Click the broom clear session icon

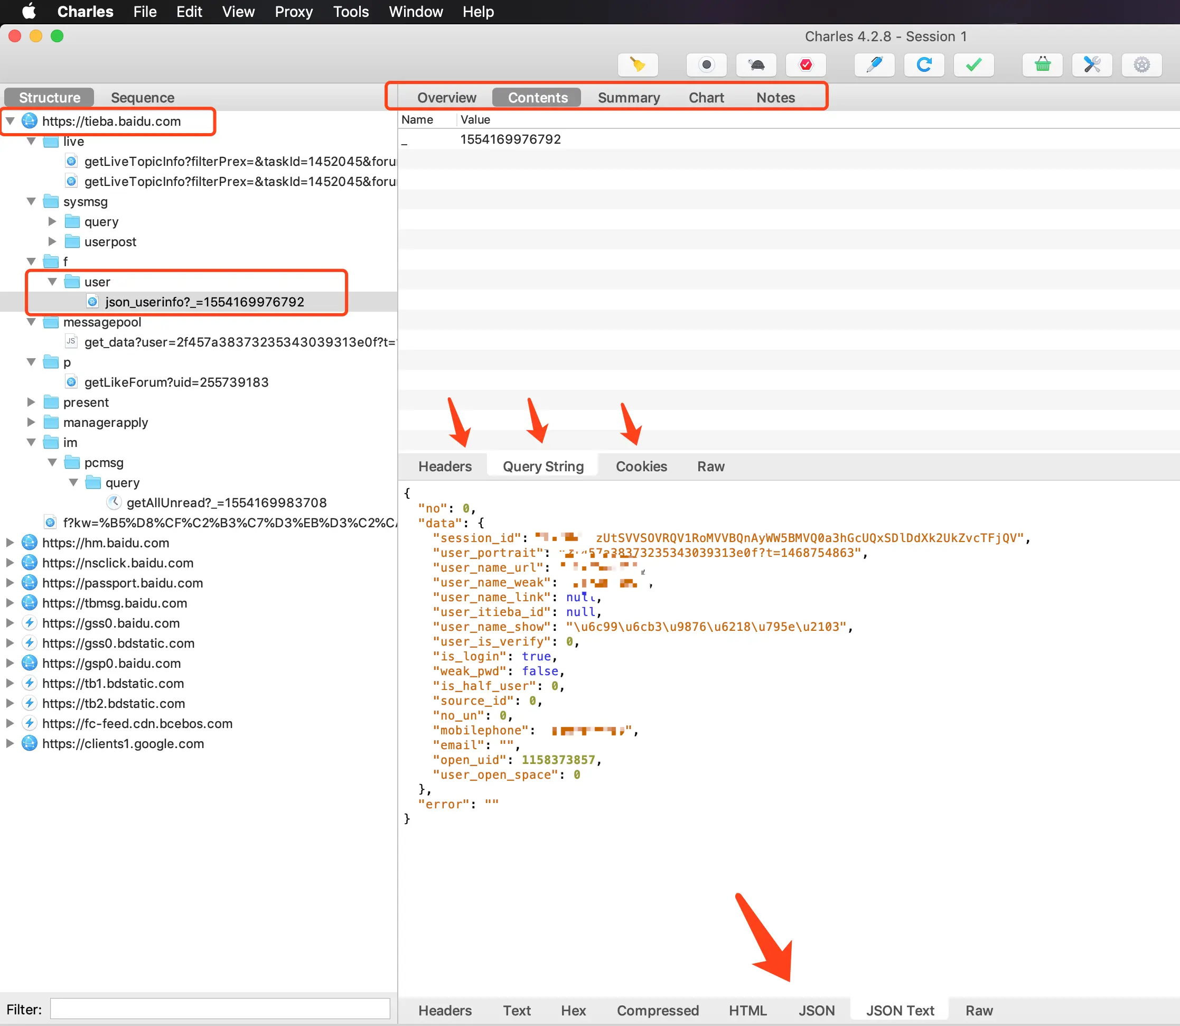(638, 64)
